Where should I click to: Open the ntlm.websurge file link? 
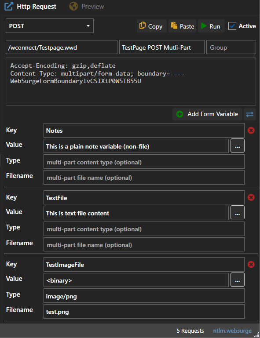tap(232, 331)
